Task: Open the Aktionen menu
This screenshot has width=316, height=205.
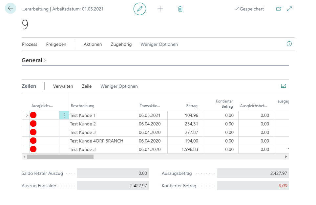Action: 93,44
